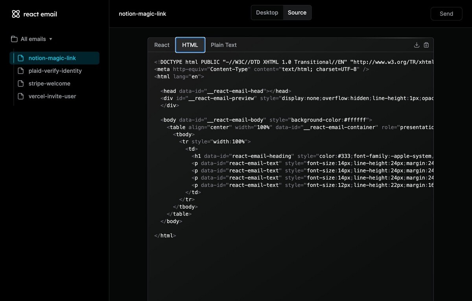The image size is (472, 301).
Task: Select the HTML tab
Action: pos(190,45)
